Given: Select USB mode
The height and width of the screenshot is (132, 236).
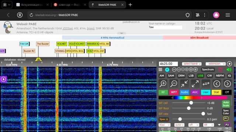Looking at the screenshot, I should tap(200, 76).
